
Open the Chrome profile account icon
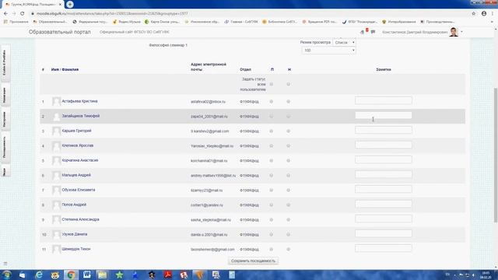(x=484, y=14)
